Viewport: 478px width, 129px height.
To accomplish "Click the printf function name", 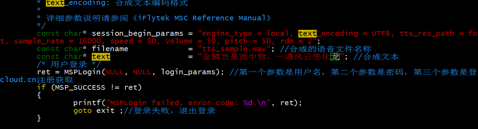I will tap(87, 103).
